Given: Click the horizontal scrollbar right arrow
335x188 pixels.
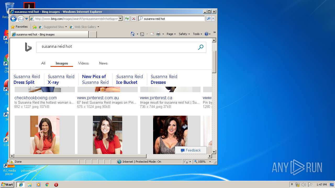Looking at the screenshot, I should coord(210,156).
